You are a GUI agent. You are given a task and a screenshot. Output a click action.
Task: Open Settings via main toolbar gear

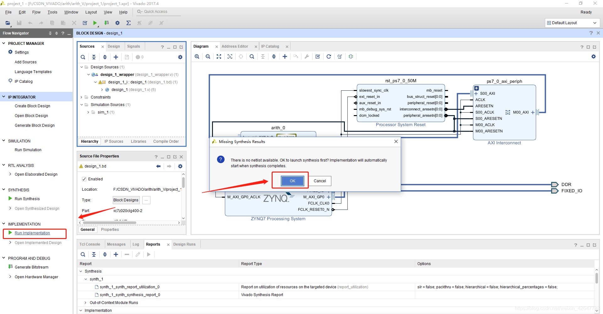coord(117,23)
